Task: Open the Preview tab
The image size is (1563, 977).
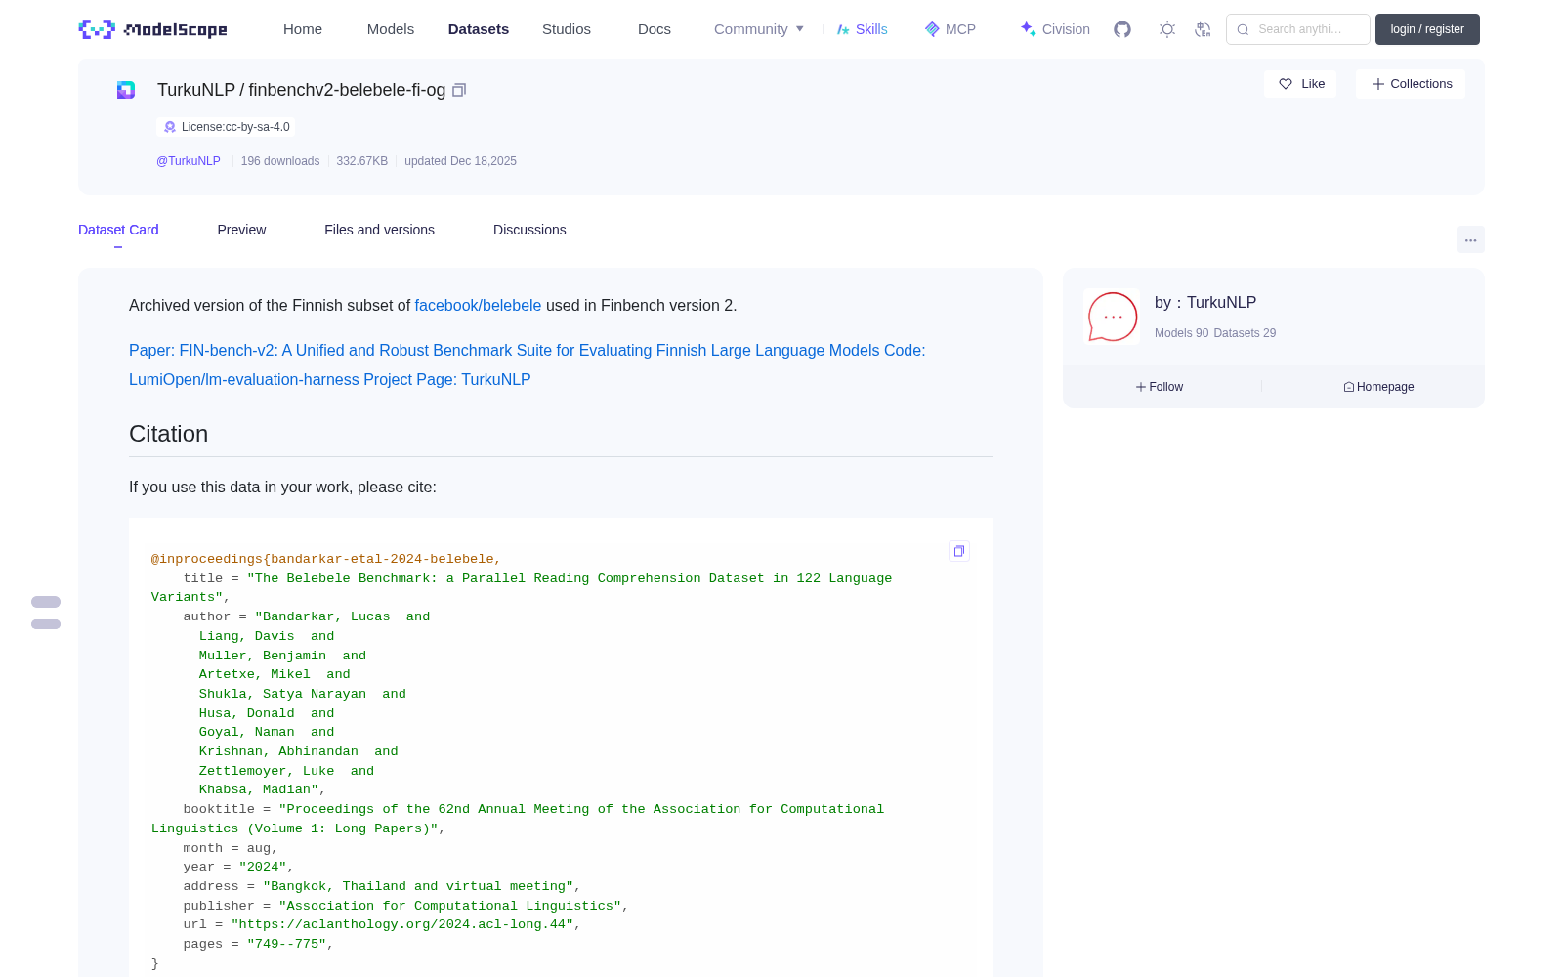Action: coord(241,230)
